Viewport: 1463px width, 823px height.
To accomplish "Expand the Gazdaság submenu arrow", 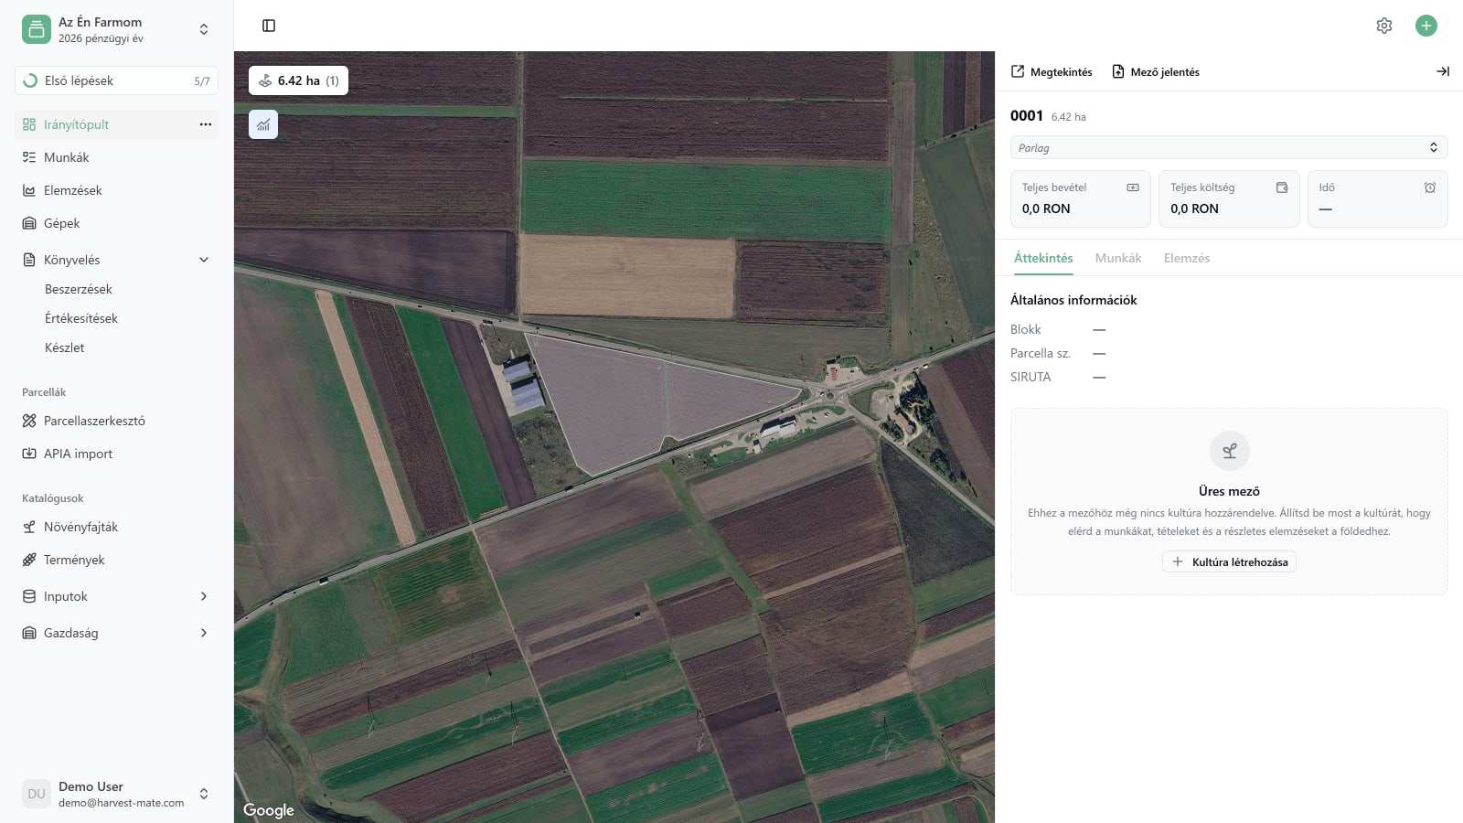I will click(204, 633).
